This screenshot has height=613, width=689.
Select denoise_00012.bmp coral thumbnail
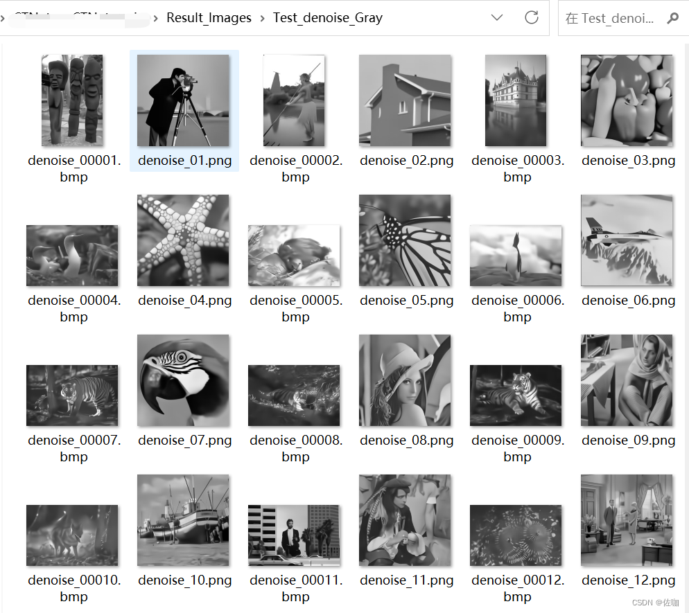click(x=516, y=535)
